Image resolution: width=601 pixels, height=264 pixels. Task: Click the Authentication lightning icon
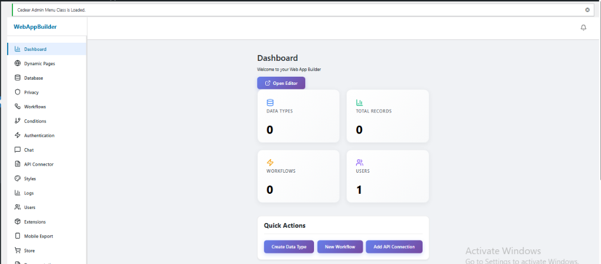pos(17,135)
